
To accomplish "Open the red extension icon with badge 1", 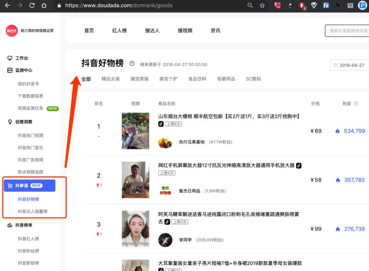I will (302, 6).
